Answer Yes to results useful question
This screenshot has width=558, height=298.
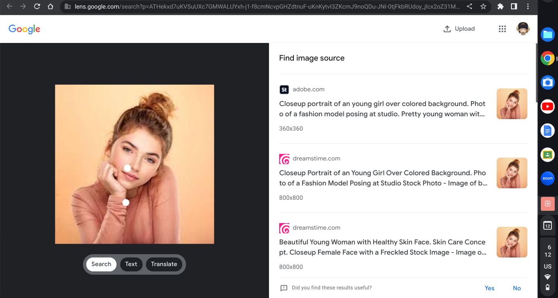pos(489,288)
